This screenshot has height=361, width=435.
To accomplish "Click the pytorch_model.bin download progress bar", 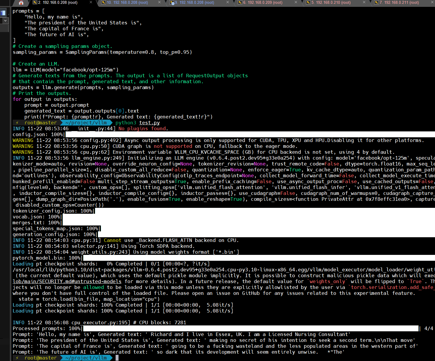I will click(x=259, y=258).
